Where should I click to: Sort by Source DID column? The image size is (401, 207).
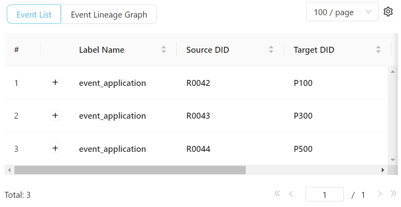[x=271, y=50]
